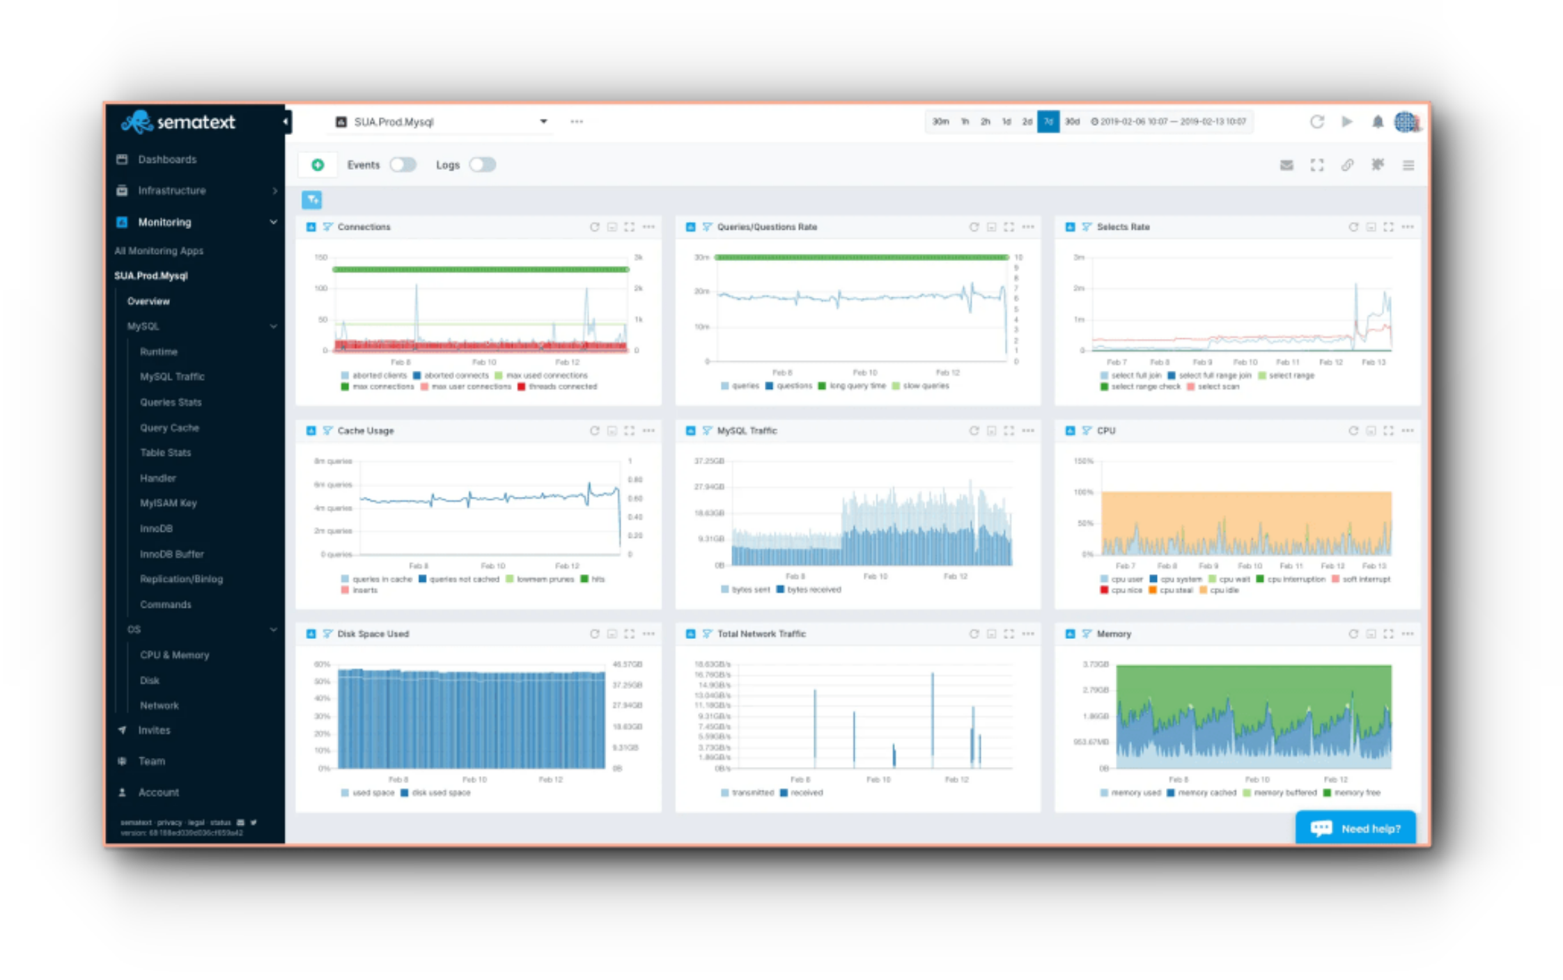
Task: Click the three dots beside app selector
Action: (577, 122)
